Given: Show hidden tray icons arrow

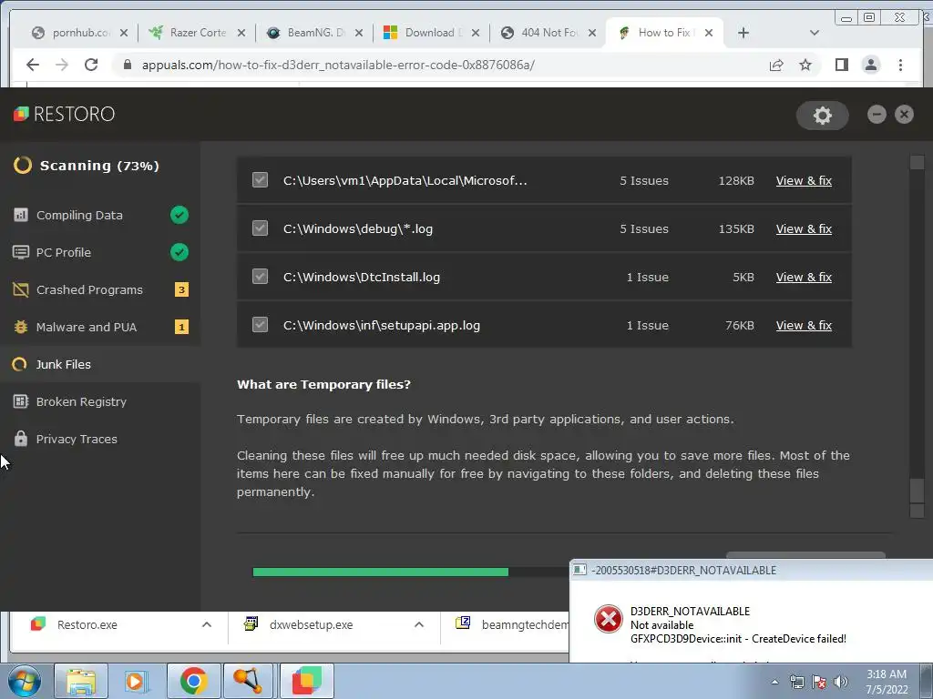Looking at the screenshot, I should click(774, 682).
